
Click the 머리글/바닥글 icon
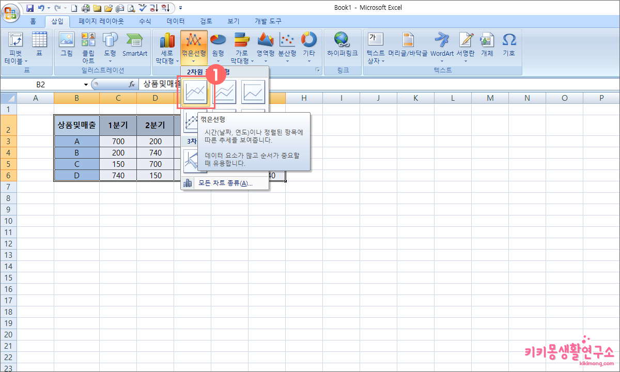pyautogui.click(x=408, y=40)
